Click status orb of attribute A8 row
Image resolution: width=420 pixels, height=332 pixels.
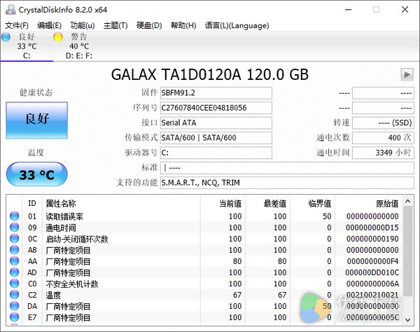(x=14, y=250)
